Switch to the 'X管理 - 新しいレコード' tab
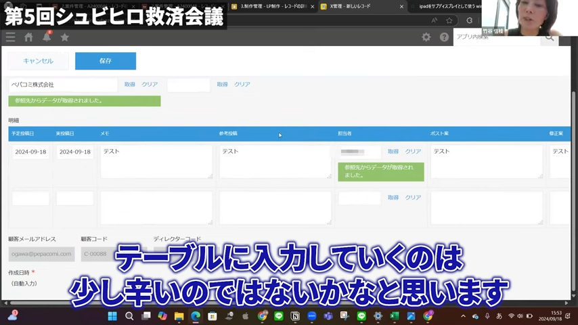 [352, 7]
